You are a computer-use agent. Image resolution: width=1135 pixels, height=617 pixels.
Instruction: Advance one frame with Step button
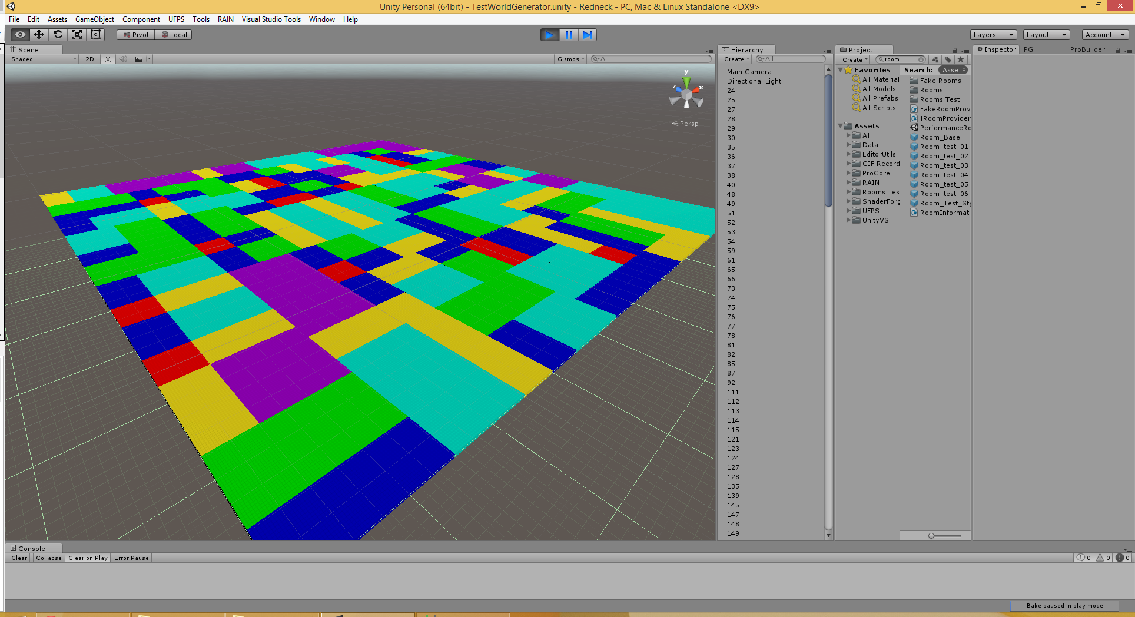click(x=588, y=35)
